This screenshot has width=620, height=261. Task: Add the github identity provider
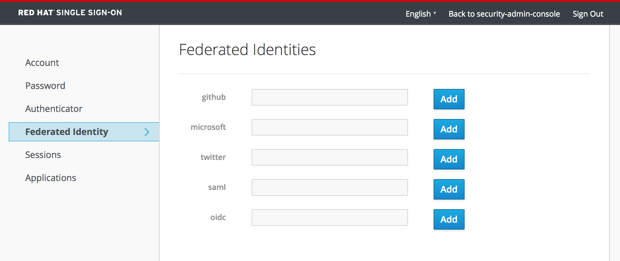(449, 99)
